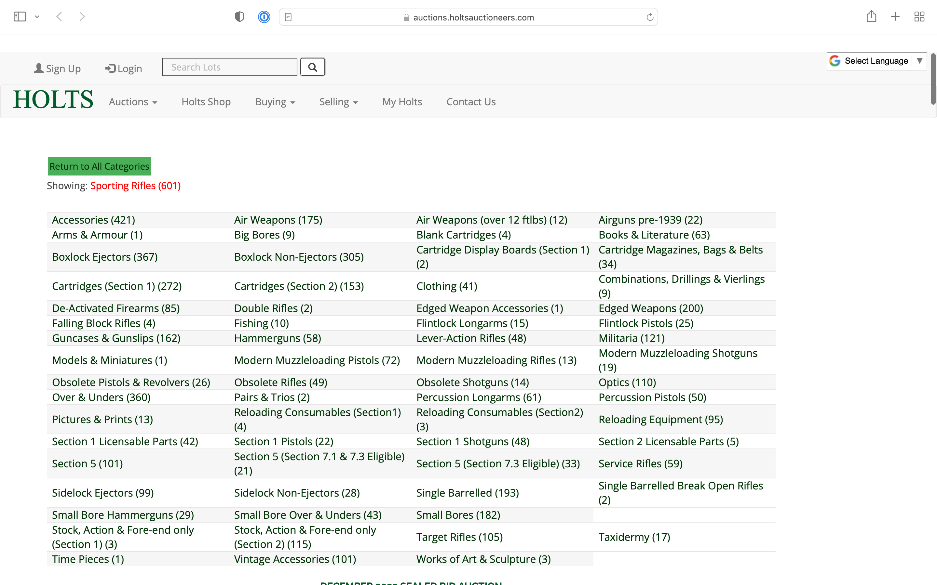Open Boxlock Ejectors (367) category
Viewport: 937px width, 585px height.
(x=104, y=257)
